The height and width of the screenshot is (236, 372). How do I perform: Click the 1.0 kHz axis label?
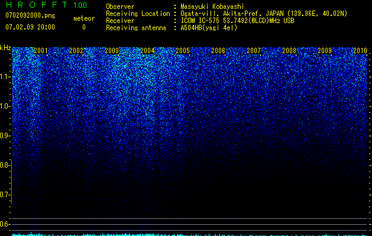(4, 106)
